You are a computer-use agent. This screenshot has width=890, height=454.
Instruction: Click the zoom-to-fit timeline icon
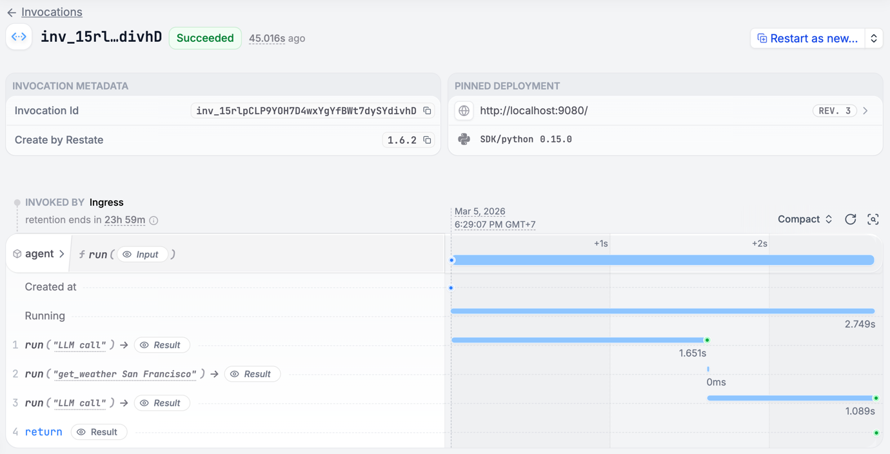[x=873, y=219]
